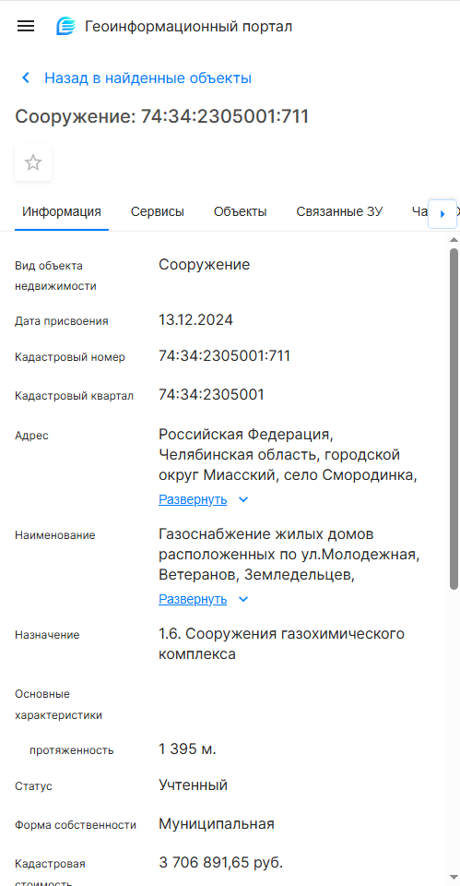Click the scrollbar down arrow
The image size is (460, 886).
(454, 878)
